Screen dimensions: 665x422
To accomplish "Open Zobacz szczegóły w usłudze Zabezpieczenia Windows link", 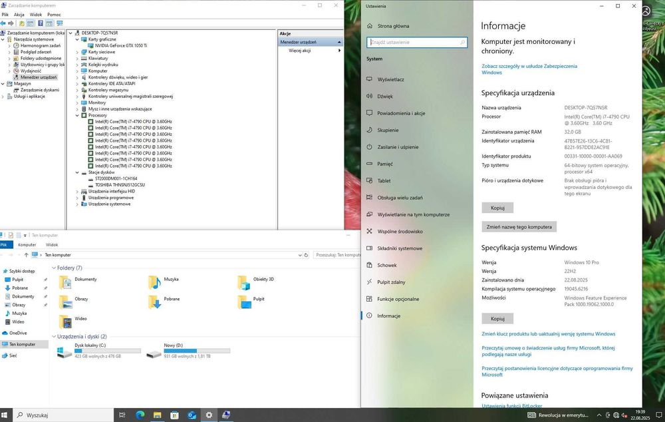I will click(x=529, y=69).
